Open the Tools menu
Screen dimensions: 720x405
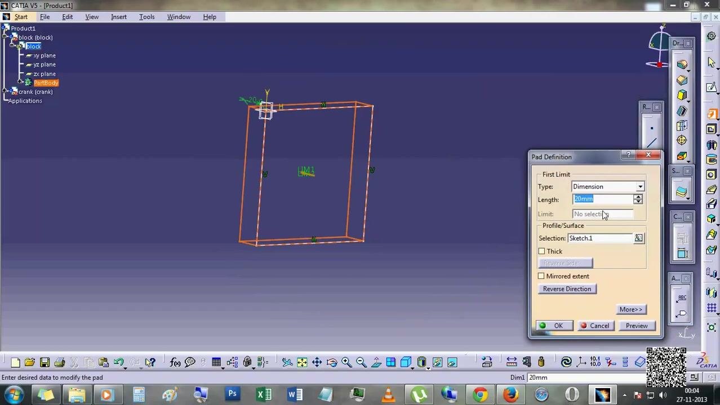click(x=147, y=17)
